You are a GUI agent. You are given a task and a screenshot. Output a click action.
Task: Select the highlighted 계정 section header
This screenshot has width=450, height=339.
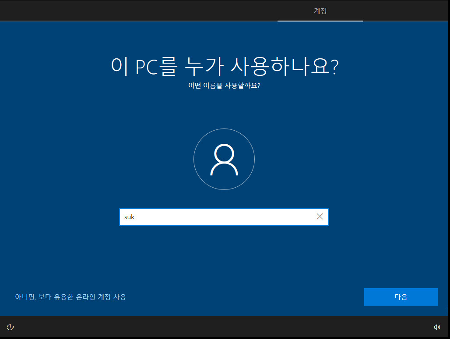320,11
